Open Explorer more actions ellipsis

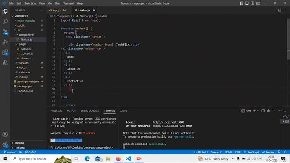coord(41,10)
